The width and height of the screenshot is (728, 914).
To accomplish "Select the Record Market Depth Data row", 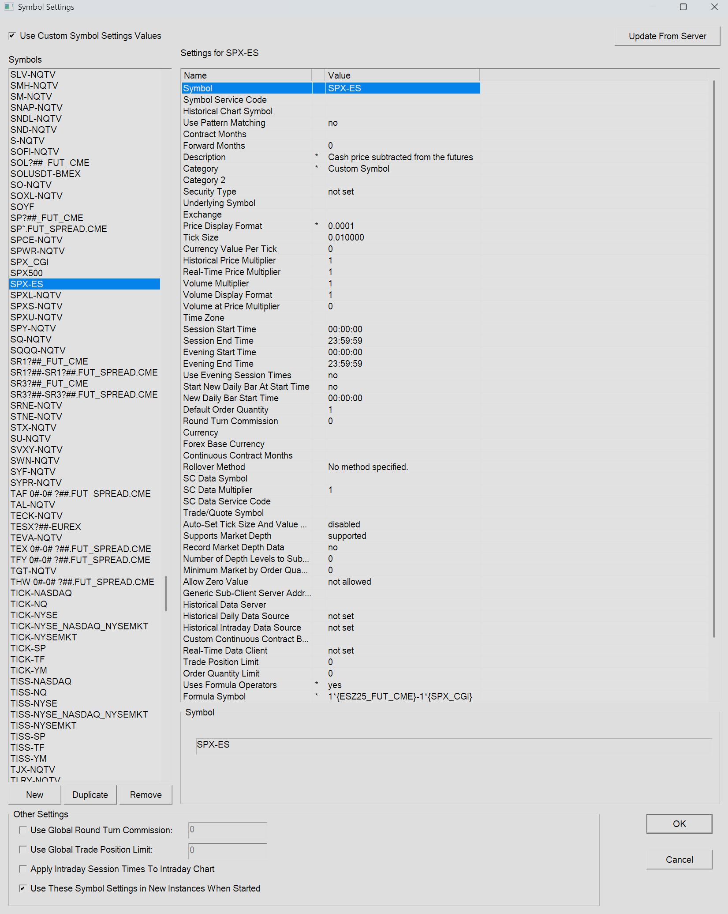I will coord(331,547).
